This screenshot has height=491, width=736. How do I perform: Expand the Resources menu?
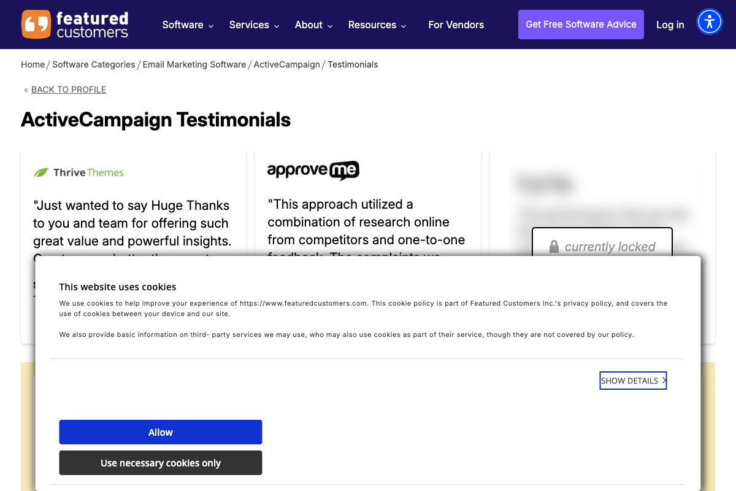tap(377, 25)
